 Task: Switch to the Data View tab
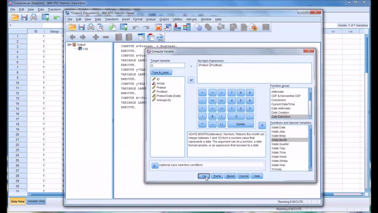click(17, 201)
